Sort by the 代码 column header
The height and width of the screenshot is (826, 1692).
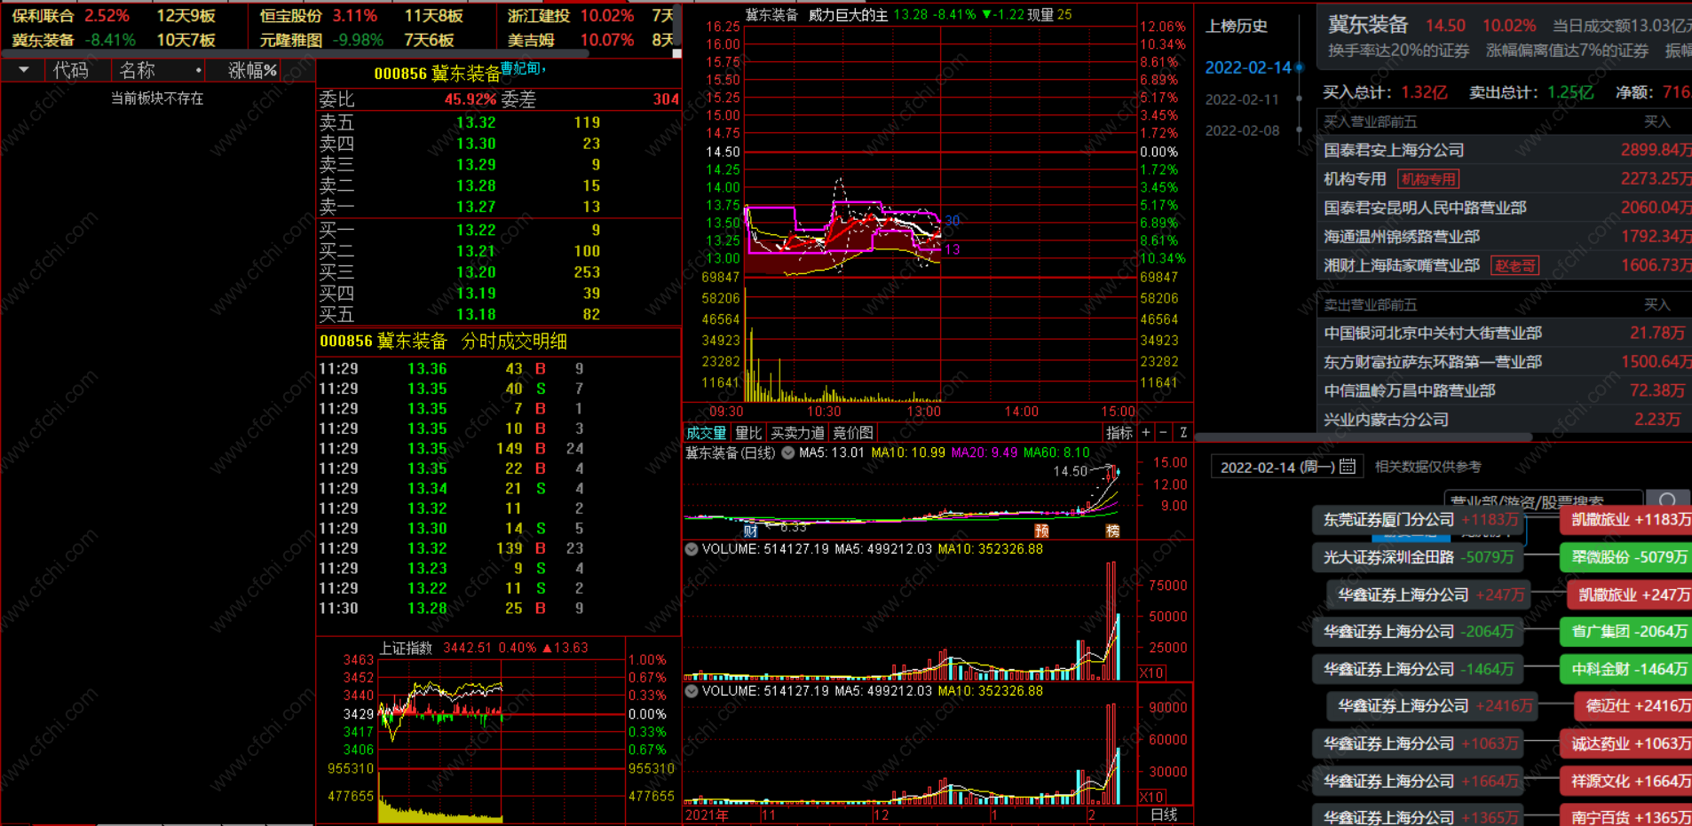click(x=71, y=70)
